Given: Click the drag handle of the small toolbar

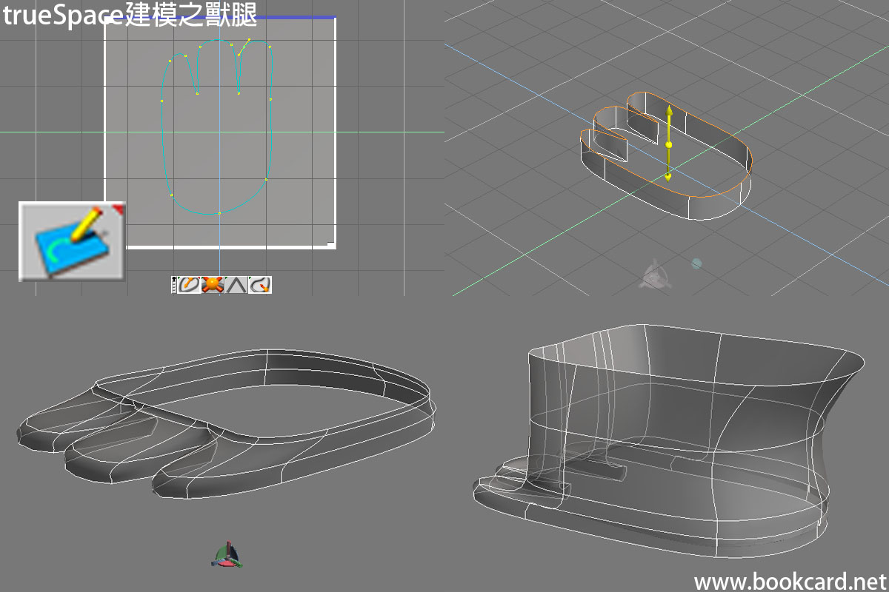Looking at the screenshot, I should [x=174, y=285].
